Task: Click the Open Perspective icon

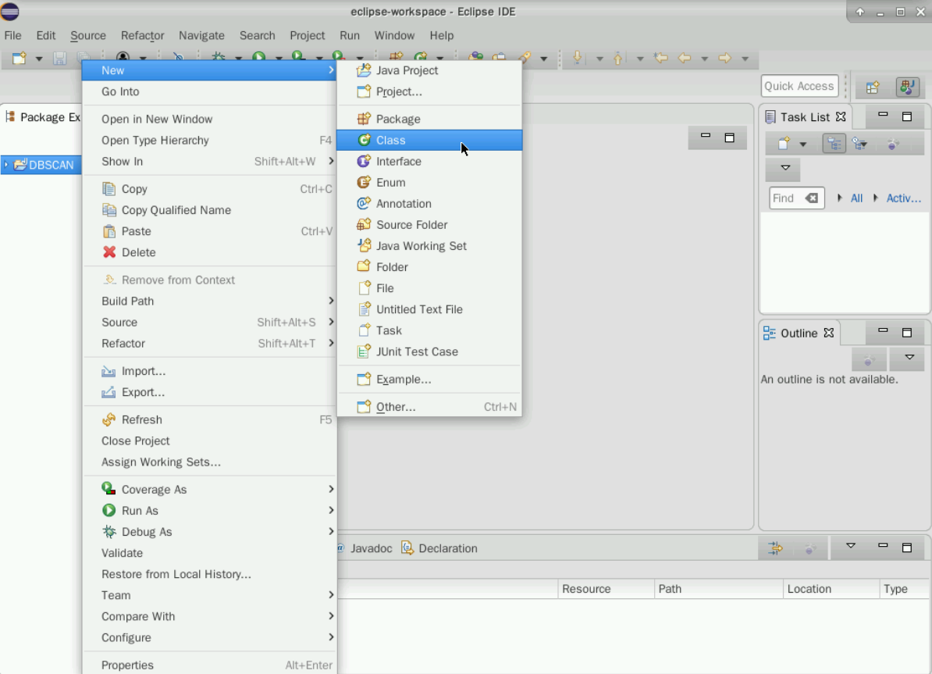Action: click(873, 87)
